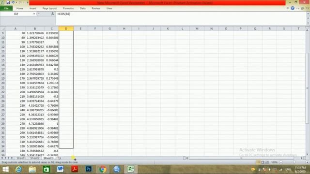This screenshot has width=310, height=174.
Task: Switch to Sheet2 tab
Action: [x=35, y=158]
